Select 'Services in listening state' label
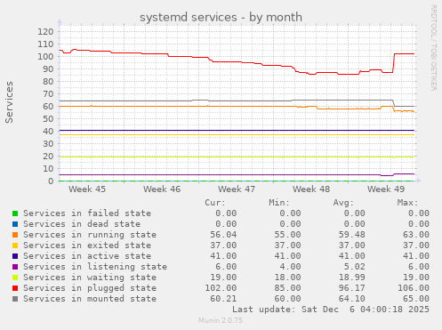Image resolution: width=442 pixels, height=330 pixels. [95, 267]
